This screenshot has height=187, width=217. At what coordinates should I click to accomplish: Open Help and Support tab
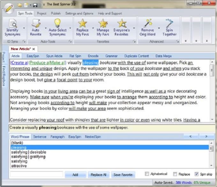pos(110,13)
